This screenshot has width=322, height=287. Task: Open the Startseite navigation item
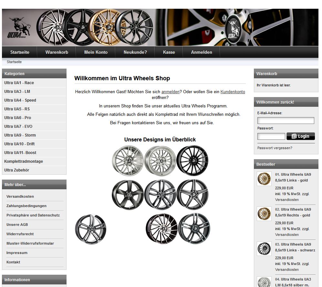(x=20, y=52)
